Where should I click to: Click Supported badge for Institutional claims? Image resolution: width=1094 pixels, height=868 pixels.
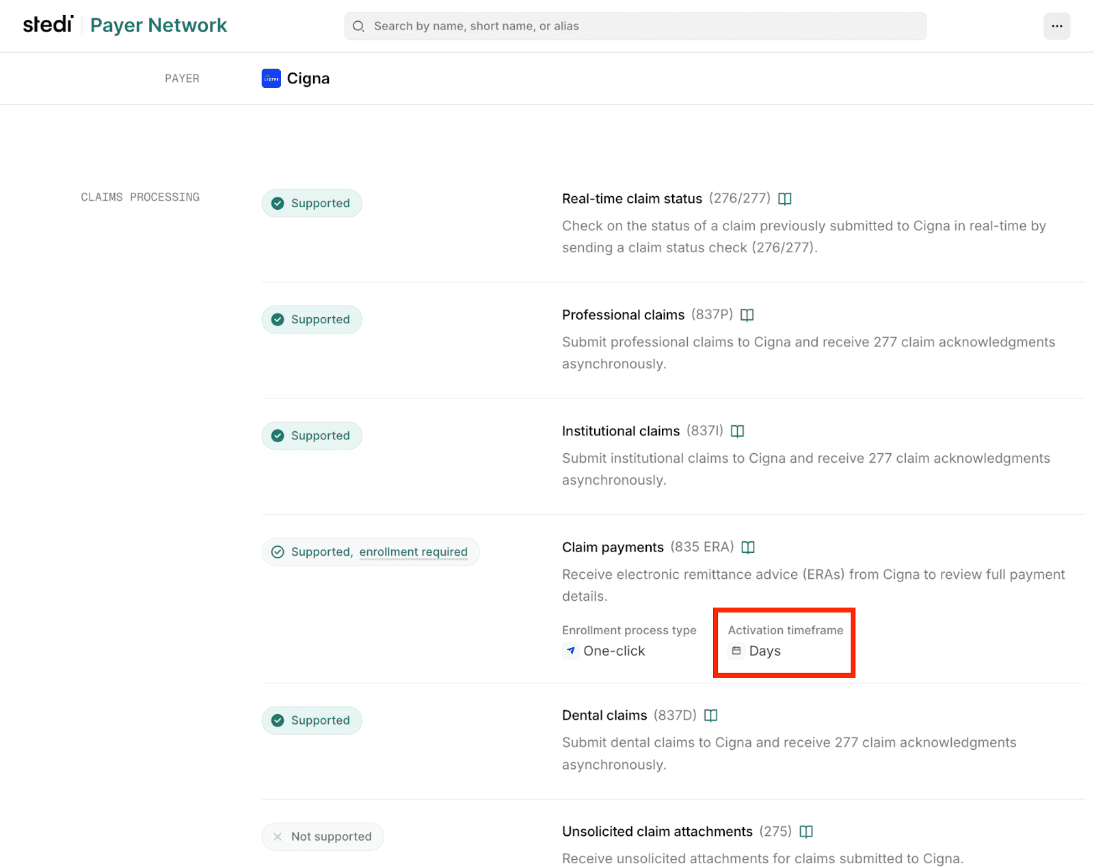coord(312,435)
